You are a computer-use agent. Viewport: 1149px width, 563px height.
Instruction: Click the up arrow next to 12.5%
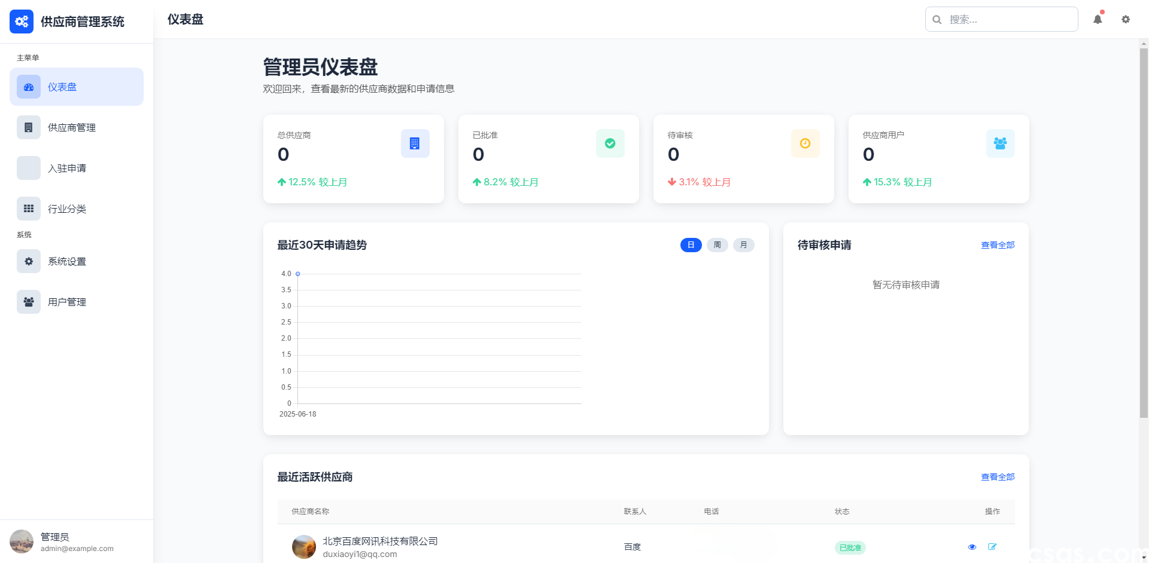coord(281,182)
